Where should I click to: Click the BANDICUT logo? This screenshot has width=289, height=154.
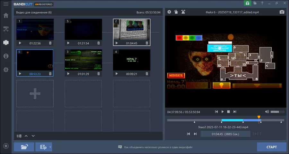coord(23,4)
